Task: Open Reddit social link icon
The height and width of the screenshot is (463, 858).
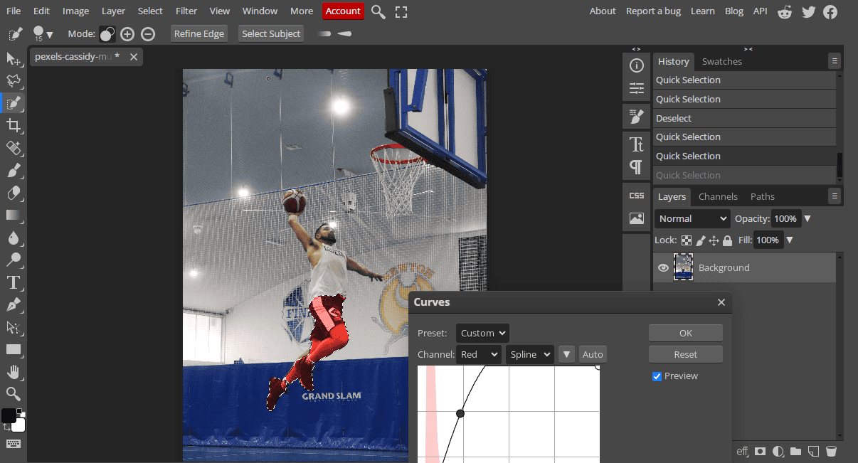Action: (785, 11)
